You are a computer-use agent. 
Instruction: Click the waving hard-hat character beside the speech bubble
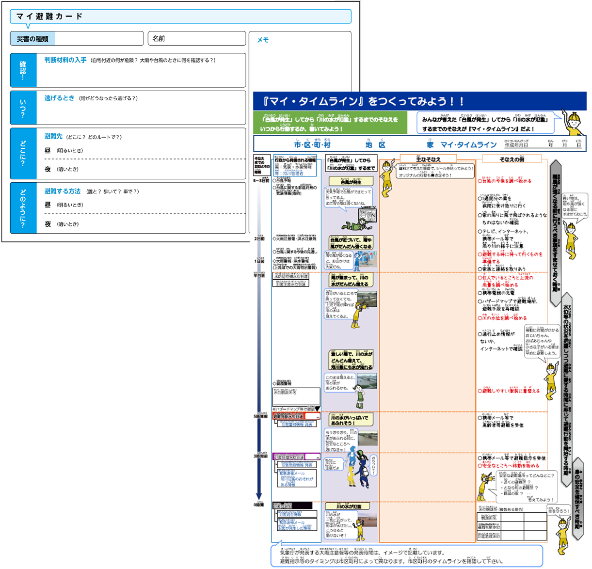point(573,122)
